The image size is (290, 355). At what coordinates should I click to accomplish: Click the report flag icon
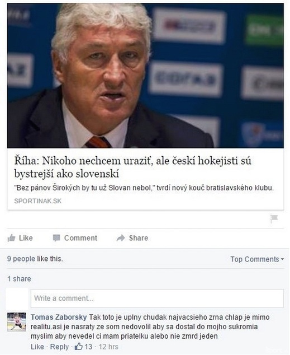[274, 218]
